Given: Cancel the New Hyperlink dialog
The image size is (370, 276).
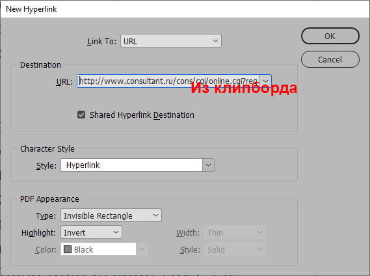Looking at the screenshot, I should click(330, 59).
